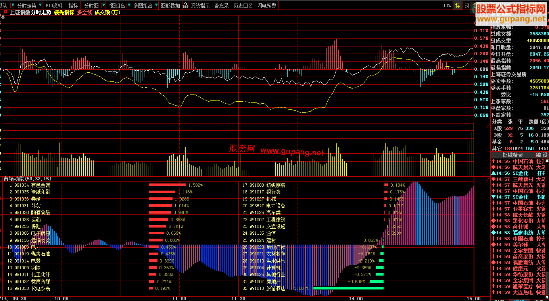Toggle the 标 button in top bar

457,6
